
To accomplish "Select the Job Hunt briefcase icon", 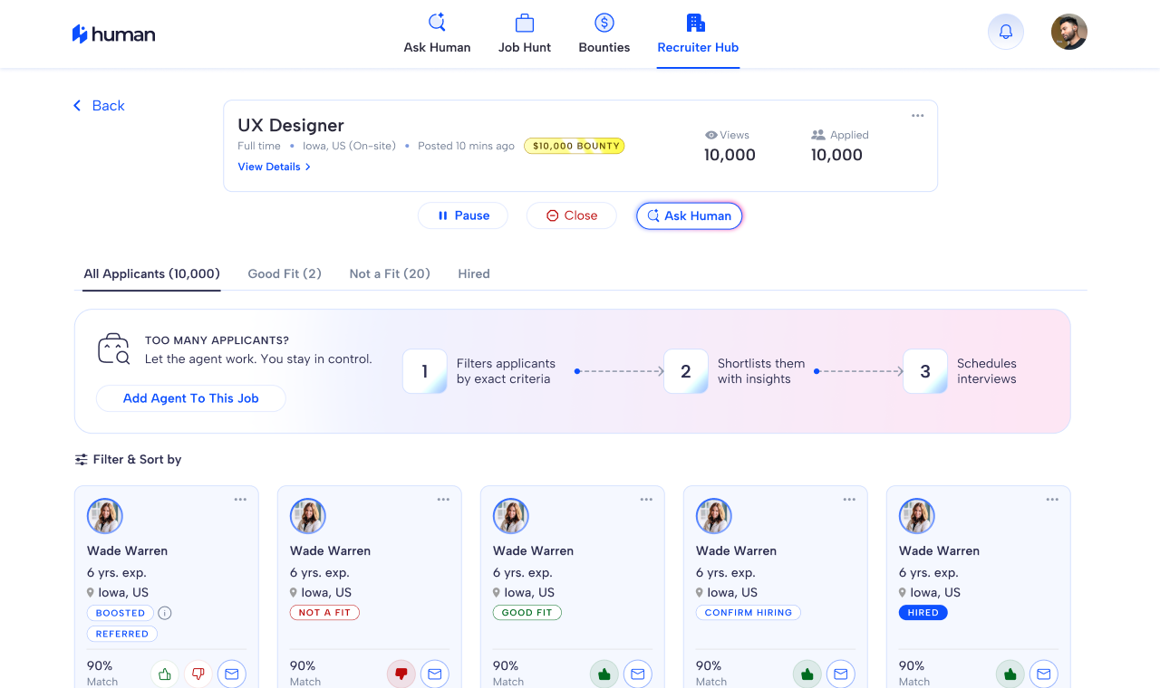I will coord(525,22).
